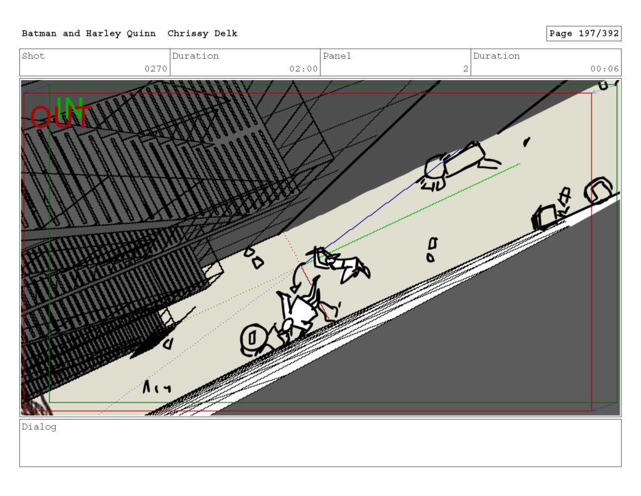The height and width of the screenshot is (496, 641).
Task: Click the red "OUT" camera marker
Action: click(61, 117)
